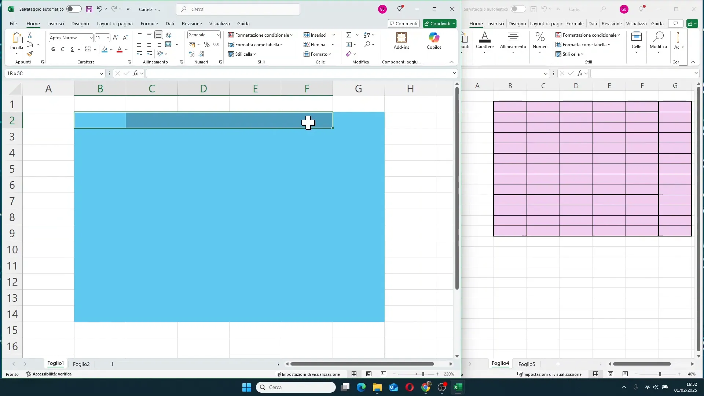704x396 pixels.
Task: Click the fill color bucket icon
Action: tap(104, 49)
